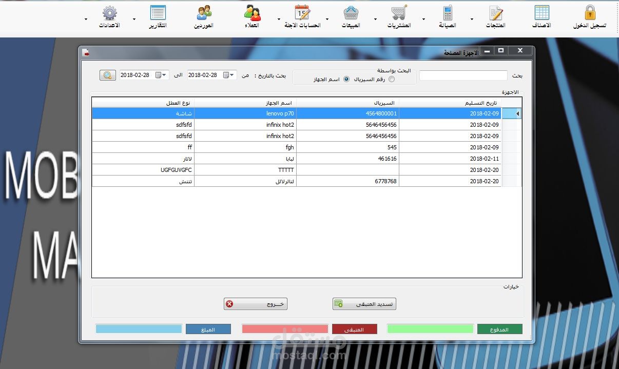
Task: Click the العملاء toolbar label
Action: [x=252, y=25]
